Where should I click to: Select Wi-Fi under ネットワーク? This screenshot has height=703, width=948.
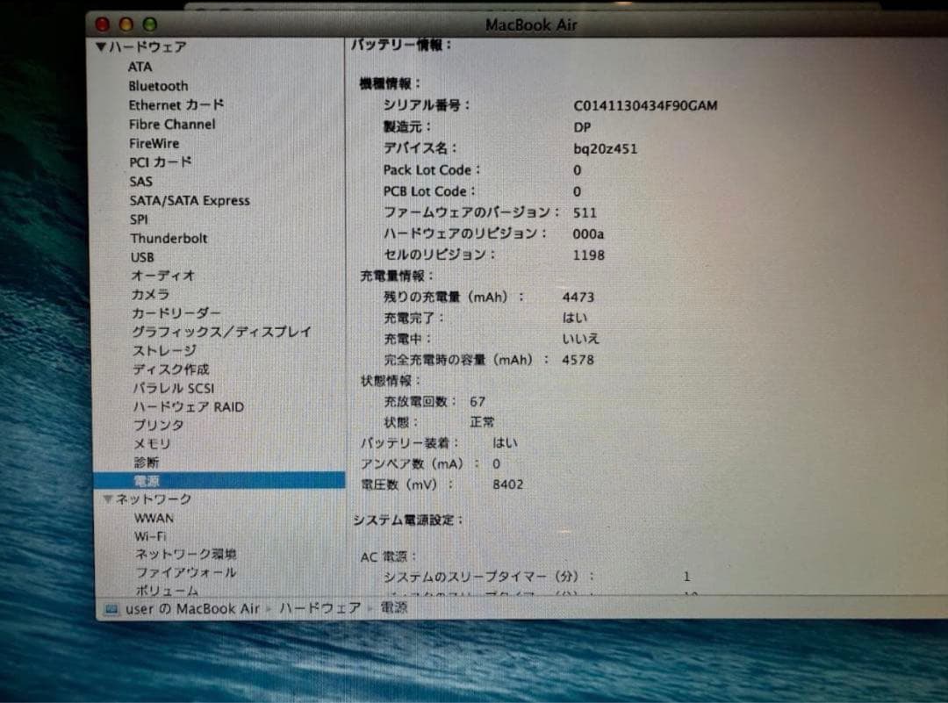[x=150, y=535]
